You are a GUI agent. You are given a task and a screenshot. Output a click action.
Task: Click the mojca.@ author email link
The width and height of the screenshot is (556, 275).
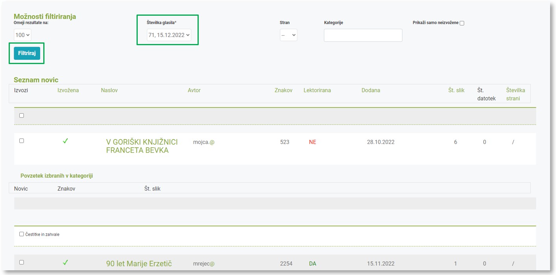point(203,142)
